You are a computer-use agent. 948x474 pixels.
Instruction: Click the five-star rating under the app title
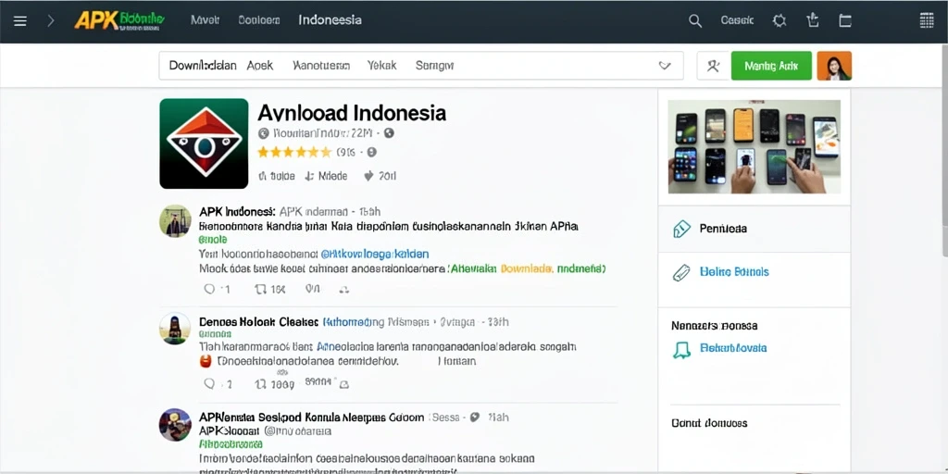pos(294,153)
